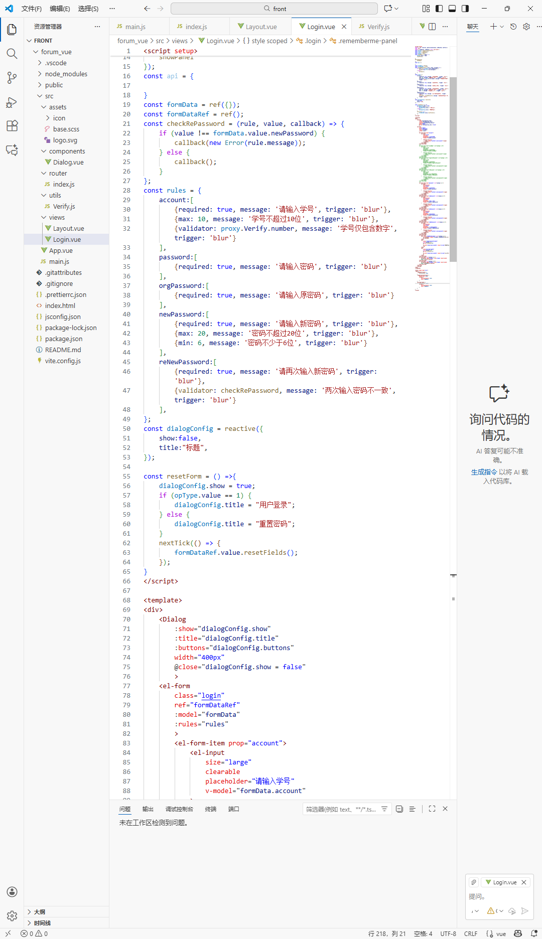This screenshot has width=542, height=939.
Task: Focus the title bar search box
Action: coord(274,9)
